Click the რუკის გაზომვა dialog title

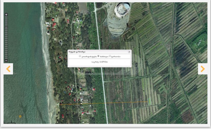point(77,52)
